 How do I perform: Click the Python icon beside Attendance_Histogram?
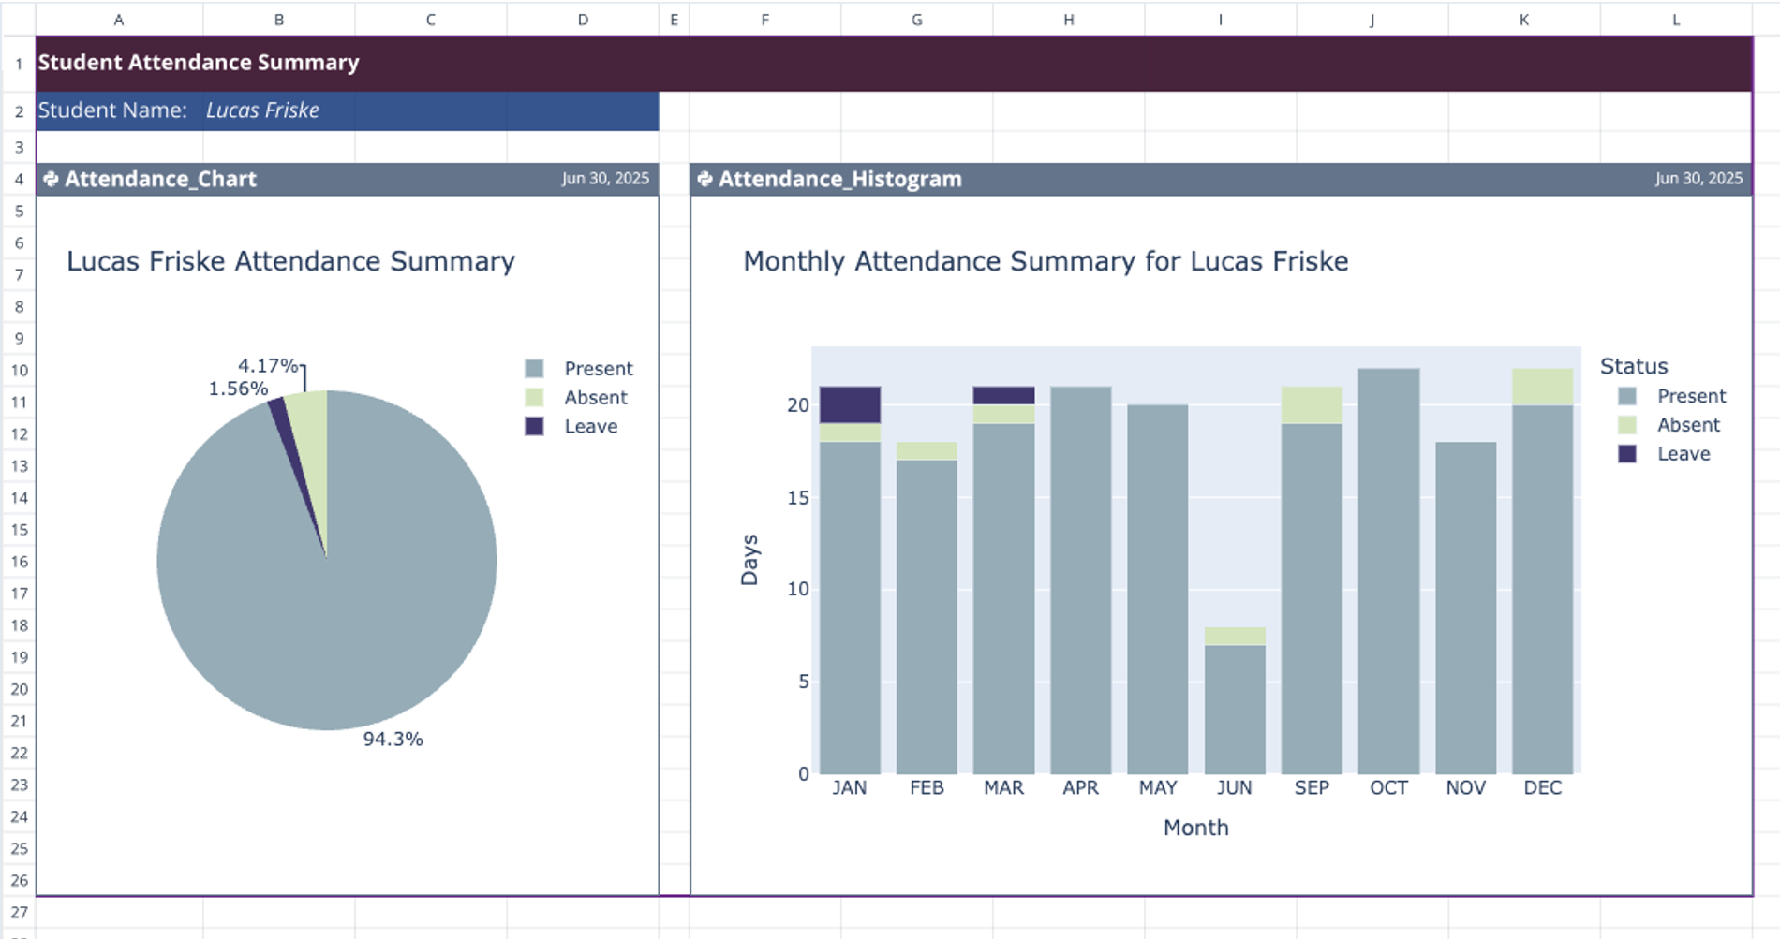[705, 179]
